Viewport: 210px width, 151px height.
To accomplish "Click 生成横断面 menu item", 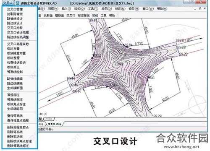I will [15, 88].
